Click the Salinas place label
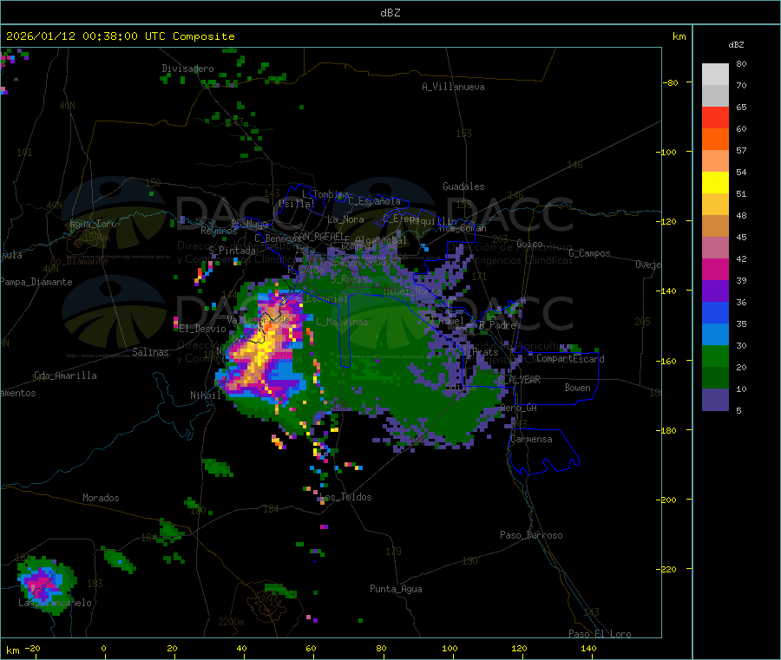 (150, 352)
